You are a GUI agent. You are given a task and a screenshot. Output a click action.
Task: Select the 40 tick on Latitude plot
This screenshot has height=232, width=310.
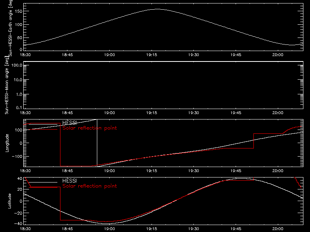(20, 179)
